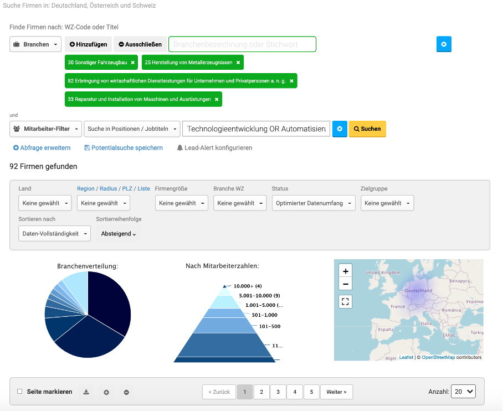The width and height of the screenshot is (503, 411).
Task: Open the map in fullscreen view
Action: 346,302
